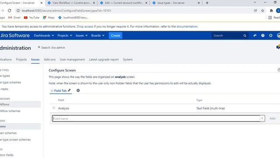
Task: Open the Administration gear icon
Action: point(271,36)
